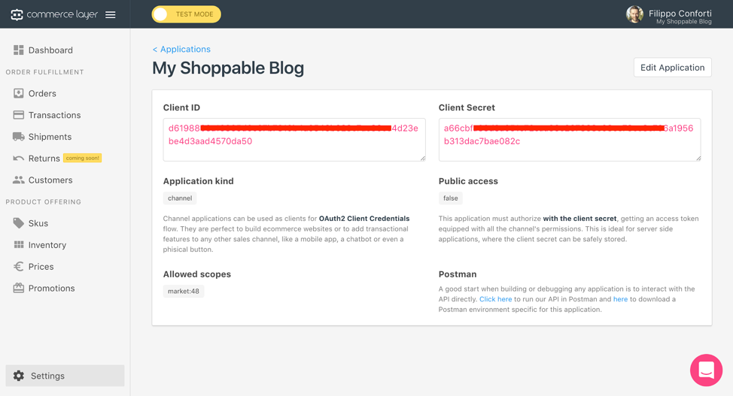Viewport: 733px width, 396px height.
Task: Click the Transactions credit card icon
Action: pos(19,115)
